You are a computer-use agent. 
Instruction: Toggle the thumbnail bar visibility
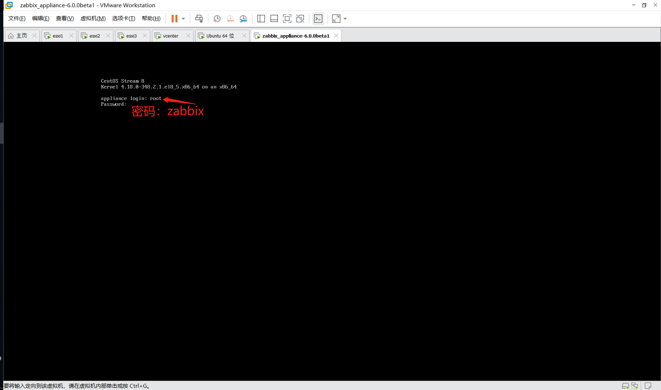[274, 18]
